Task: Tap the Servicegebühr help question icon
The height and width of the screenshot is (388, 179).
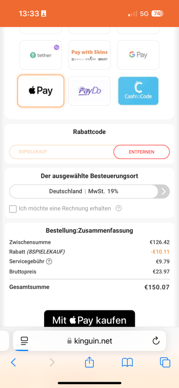Action: [49, 261]
